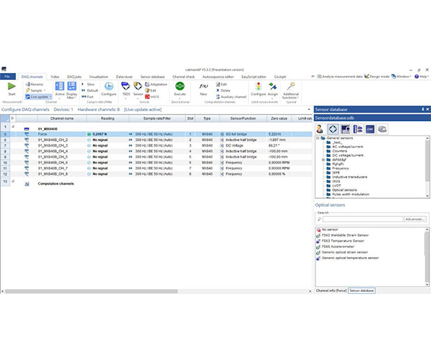Screen dimensions: 431x360
Task: Click the Assign limit values icon
Action: [273, 86]
